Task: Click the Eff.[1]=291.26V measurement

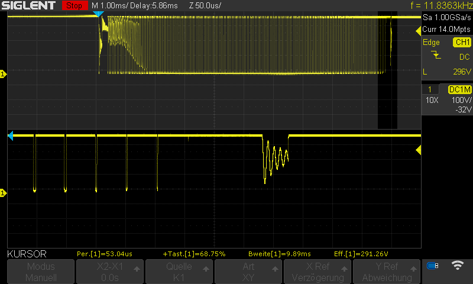Action: pos(361,254)
